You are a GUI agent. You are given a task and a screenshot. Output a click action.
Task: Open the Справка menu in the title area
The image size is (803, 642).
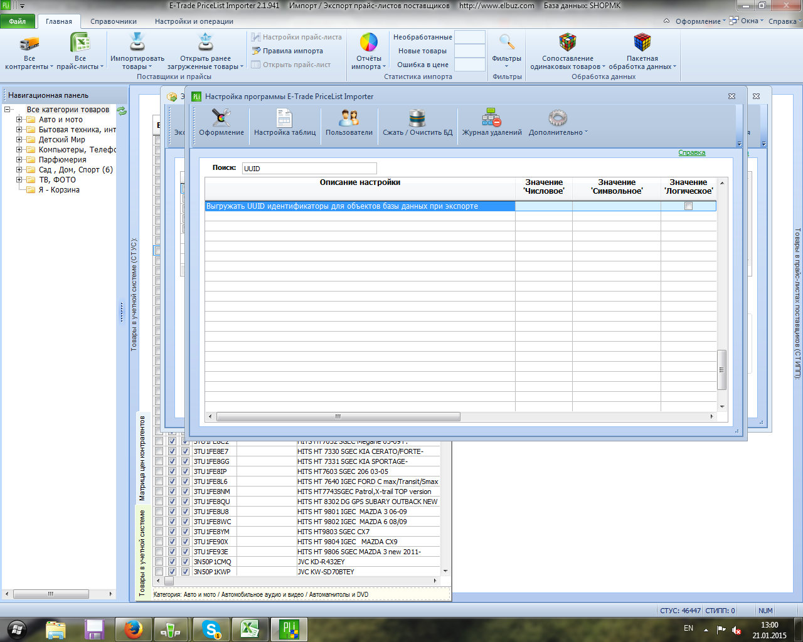tap(784, 21)
